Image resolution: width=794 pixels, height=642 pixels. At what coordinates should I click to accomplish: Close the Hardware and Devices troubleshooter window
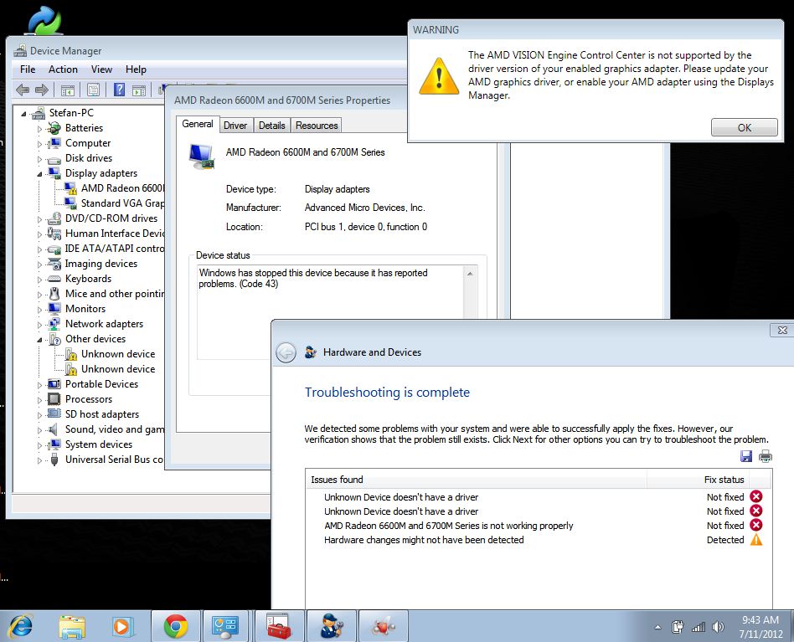(781, 331)
